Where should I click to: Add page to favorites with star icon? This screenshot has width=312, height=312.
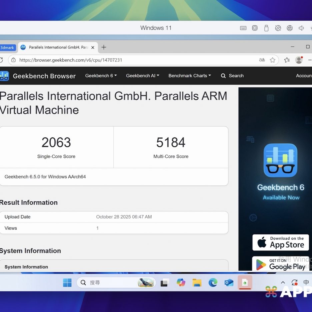coord(272,60)
